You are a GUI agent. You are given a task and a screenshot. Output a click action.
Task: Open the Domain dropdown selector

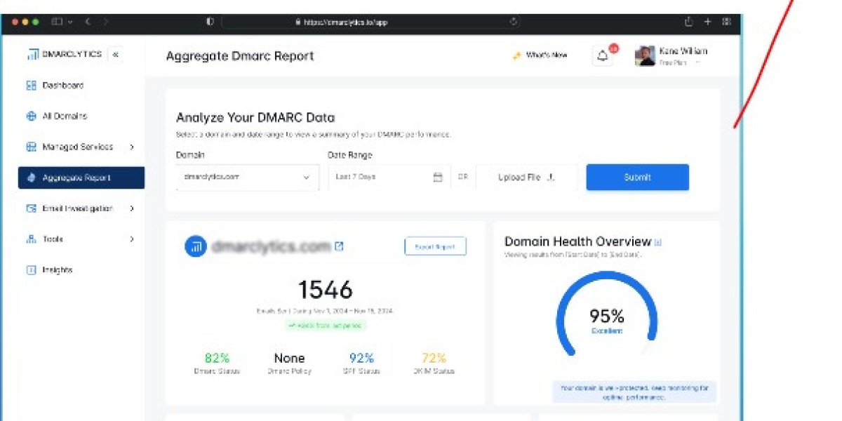[248, 178]
